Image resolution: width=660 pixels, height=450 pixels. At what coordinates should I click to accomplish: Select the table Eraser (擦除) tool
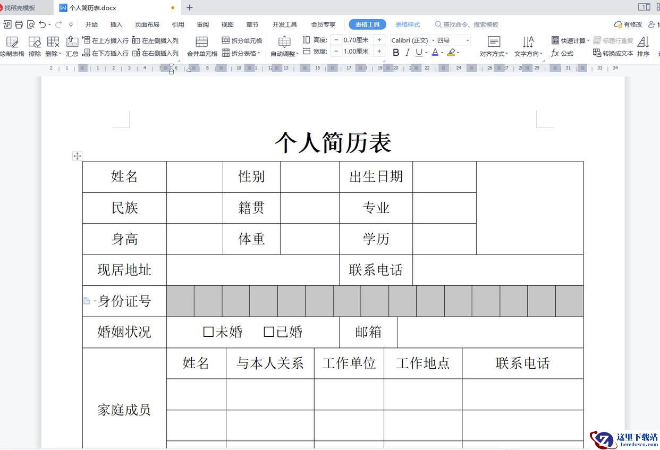point(35,47)
